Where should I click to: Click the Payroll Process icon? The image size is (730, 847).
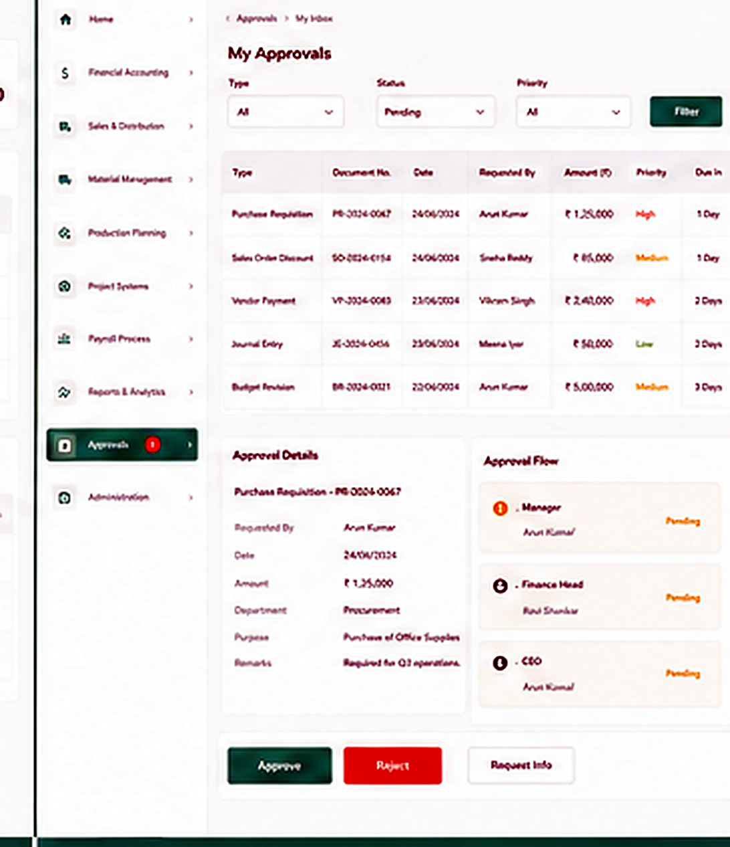(65, 339)
